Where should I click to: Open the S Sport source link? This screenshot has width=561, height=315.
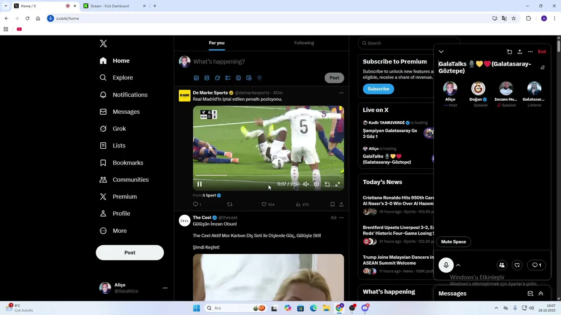click(212, 195)
